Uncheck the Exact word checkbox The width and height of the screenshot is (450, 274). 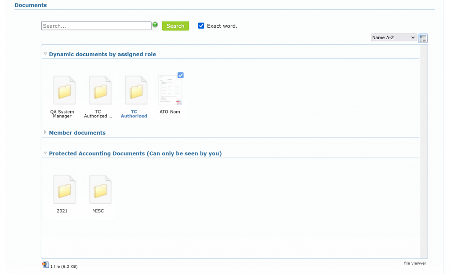(201, 26)
